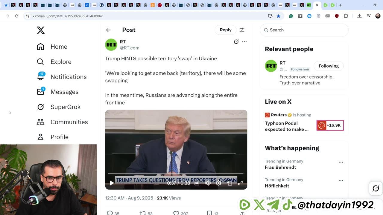Play the Trump video
This screenshot has height=215, width=383.
pyautogui.click(x=112, y=183)
